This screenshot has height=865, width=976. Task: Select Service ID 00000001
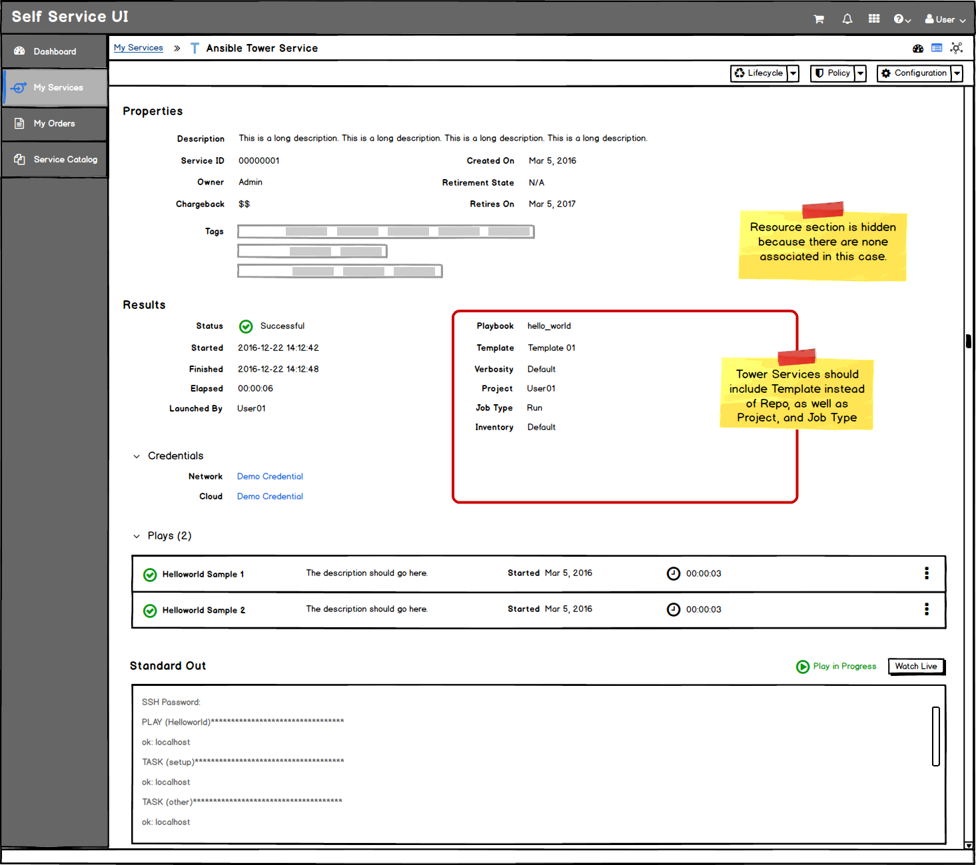259,160
